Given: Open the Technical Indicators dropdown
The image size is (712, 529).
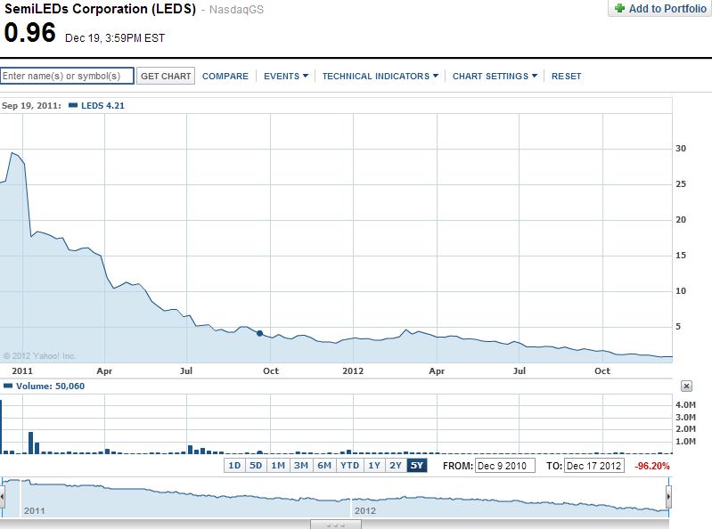Looking at the screenshot, I should pyautogui.click(x=381, y=77).
